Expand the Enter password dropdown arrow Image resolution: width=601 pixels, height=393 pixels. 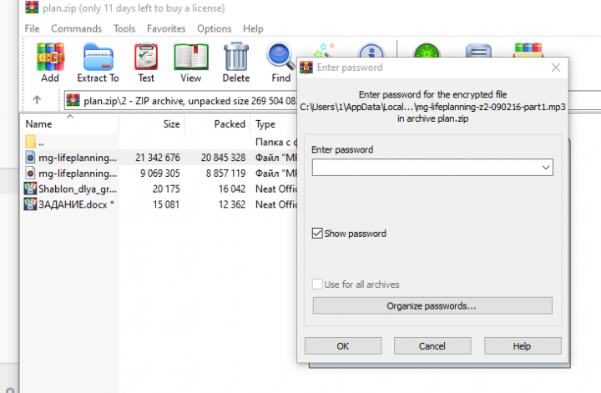[545, 168]
